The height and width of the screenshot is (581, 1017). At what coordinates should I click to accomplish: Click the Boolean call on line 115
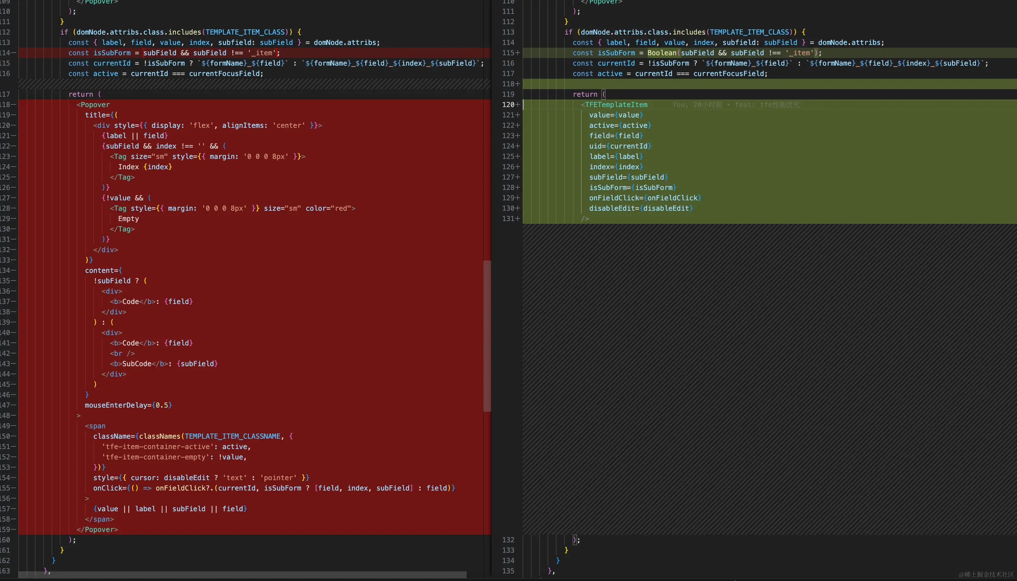pos(662,53)
